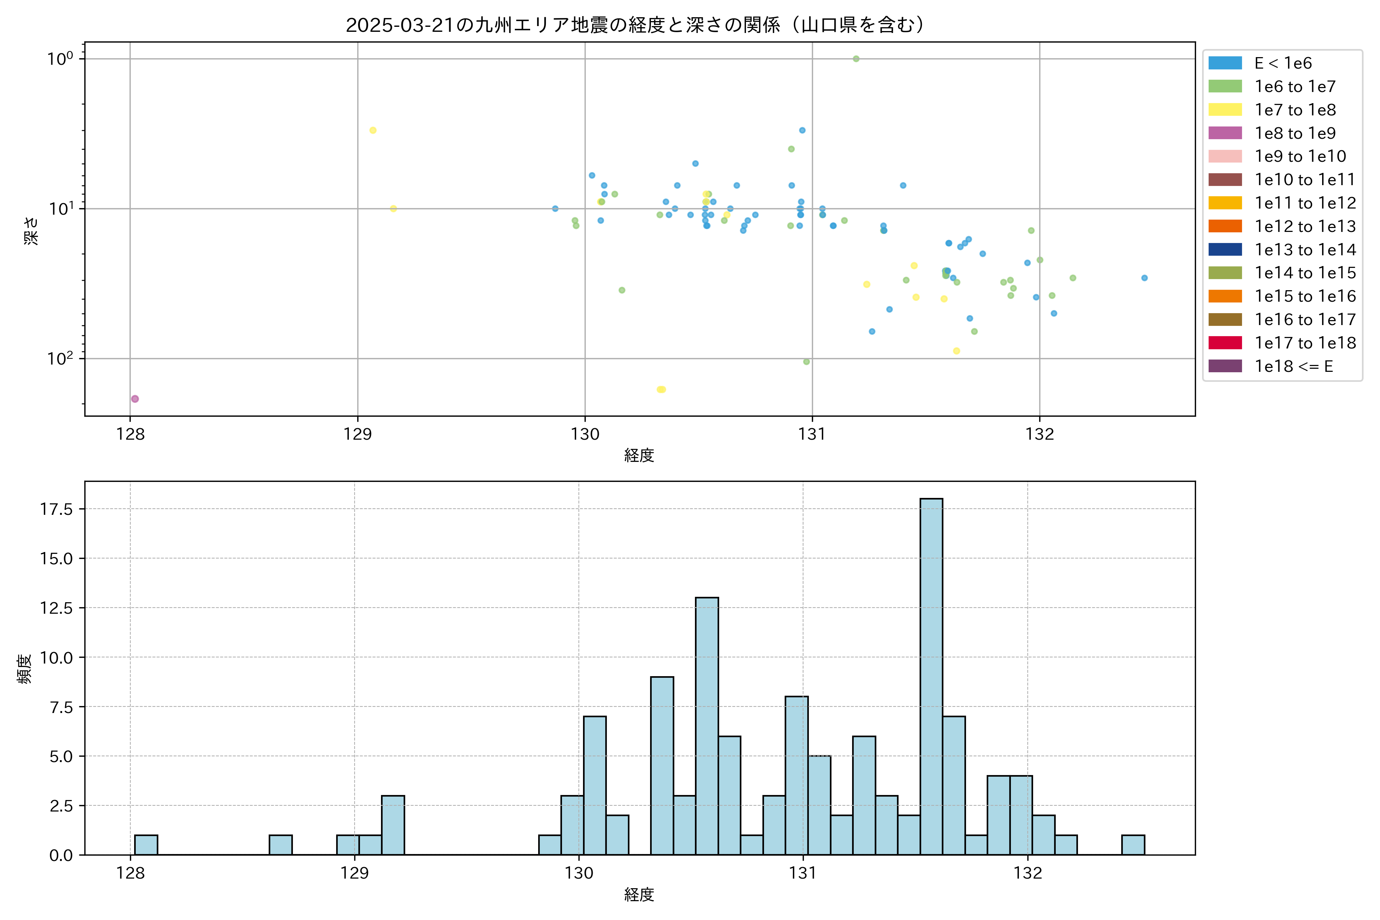This screenshot has height=920, width=1380.
Task: Click the purple 1e18 <= E legend swatch
Action: pos(1224,366)
